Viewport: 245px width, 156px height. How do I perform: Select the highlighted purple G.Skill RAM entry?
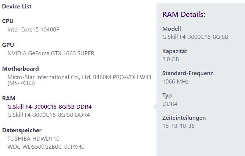pos(49,107)
